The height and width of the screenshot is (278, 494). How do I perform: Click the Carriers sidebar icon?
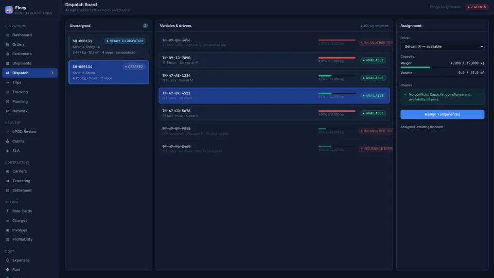pyautogui.click(x=8, y=171)
